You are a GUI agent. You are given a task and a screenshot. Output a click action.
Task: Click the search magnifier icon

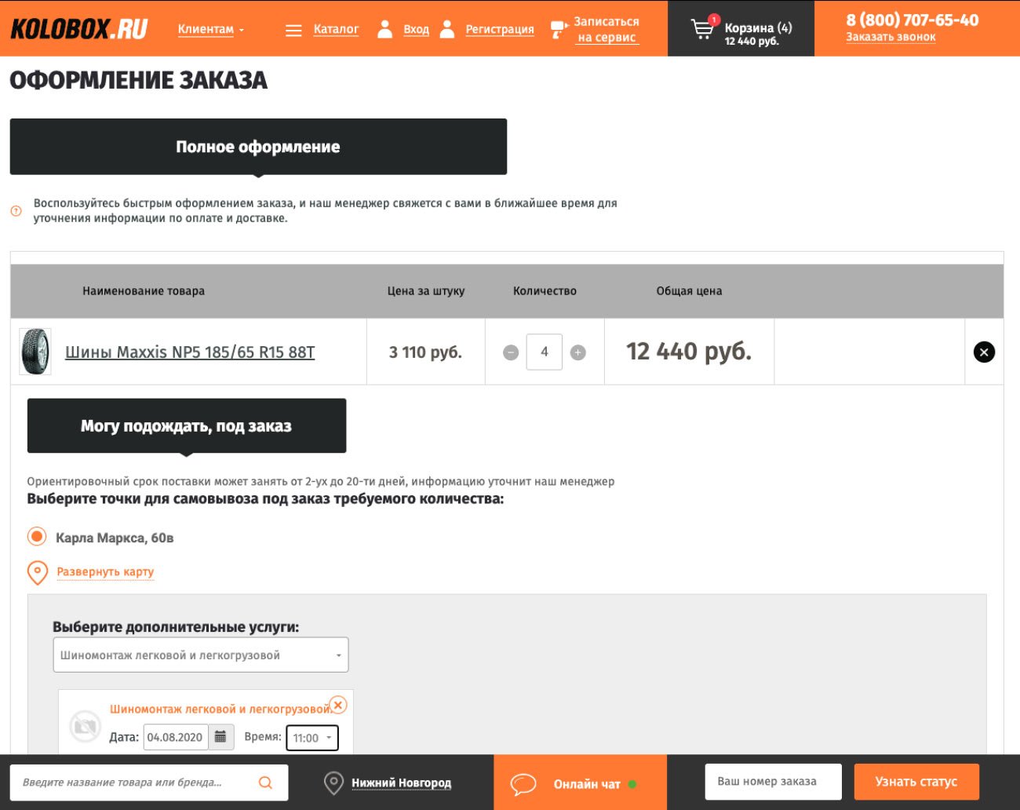[265, 783]
